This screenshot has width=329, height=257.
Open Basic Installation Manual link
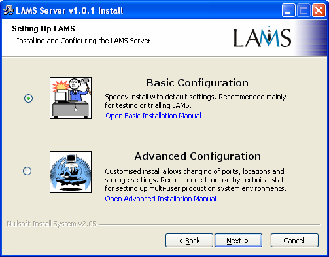[x=153, y=116]
